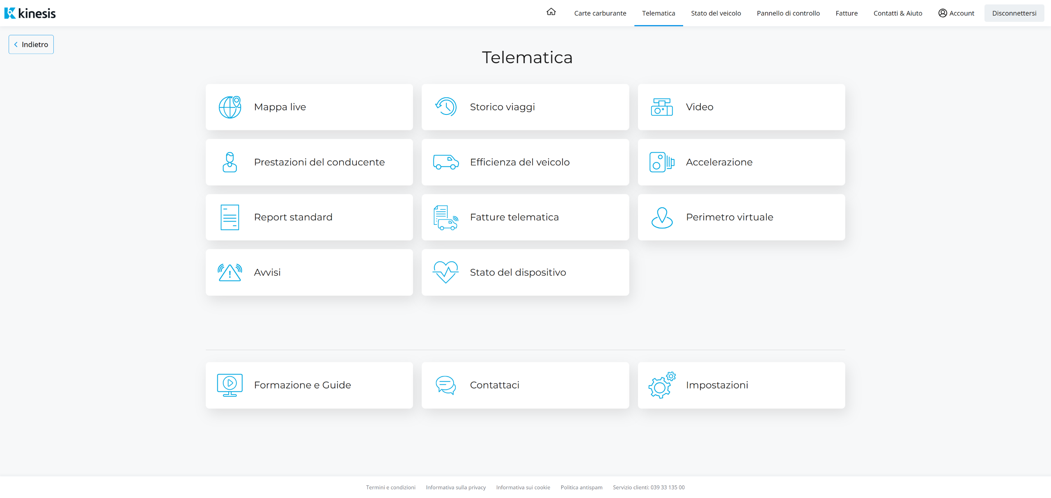Open Prestazioni del conducente driver icon

tap(230, 162)
